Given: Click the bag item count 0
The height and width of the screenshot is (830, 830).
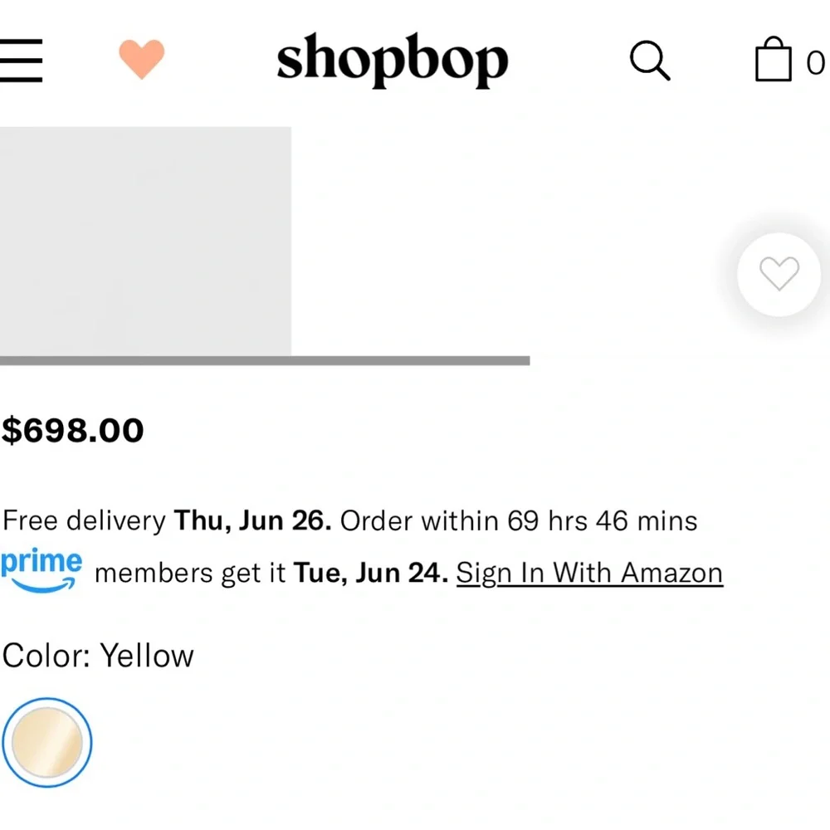Looking at the screenshot, I should (817, 62).
